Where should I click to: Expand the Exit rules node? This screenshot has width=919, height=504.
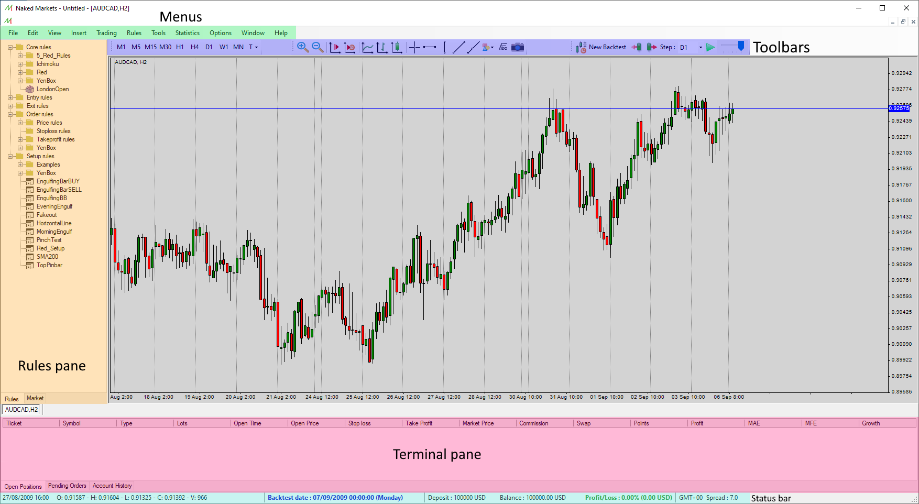click(x=10, y=106)
